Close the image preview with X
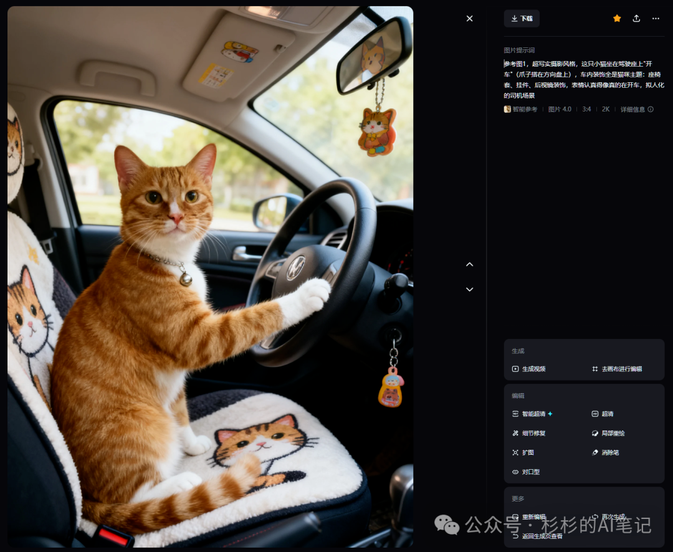Screen dimensions: 673x552 [x=470, y=19]
